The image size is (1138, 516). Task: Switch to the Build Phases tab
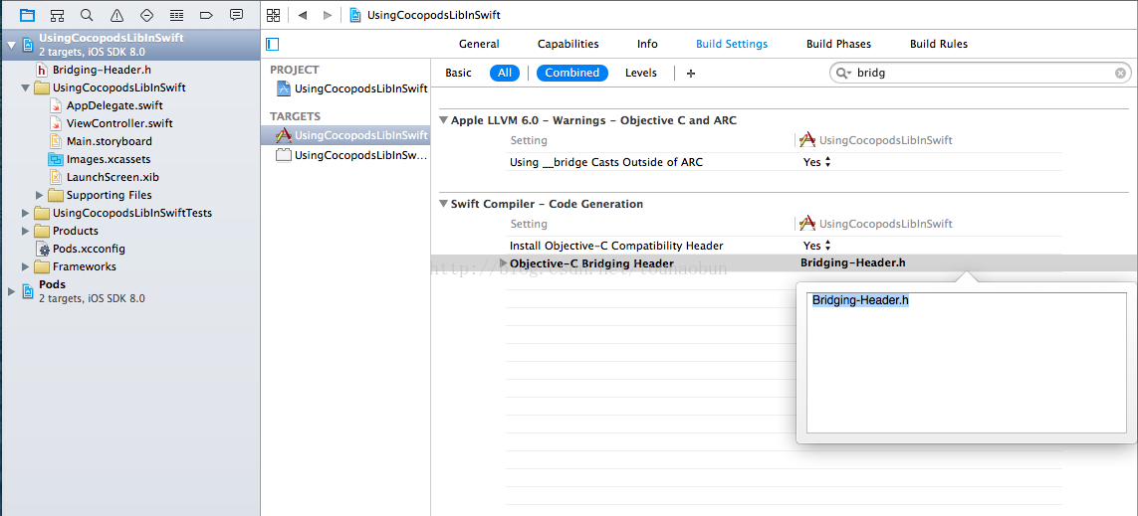point(838,44)
